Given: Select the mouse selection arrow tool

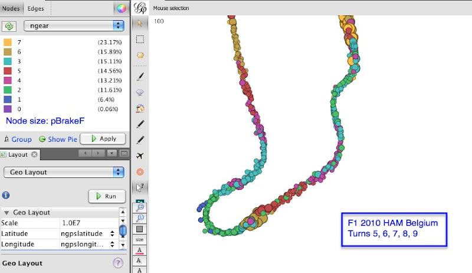Looking at the screenshot, I should [140, 23].
